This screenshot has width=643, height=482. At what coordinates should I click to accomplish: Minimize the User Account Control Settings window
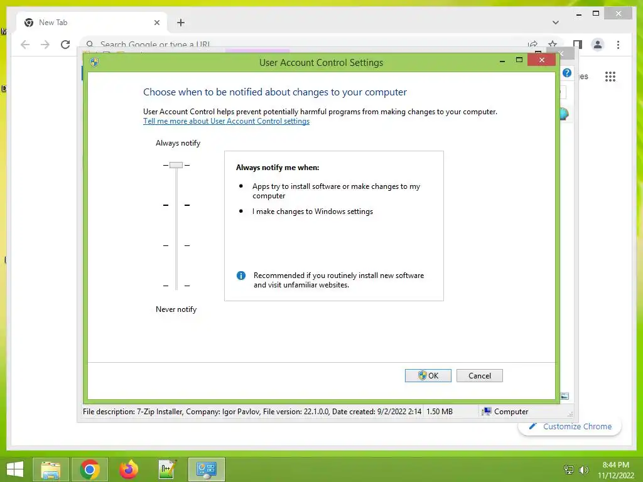[x=502, y=61]
